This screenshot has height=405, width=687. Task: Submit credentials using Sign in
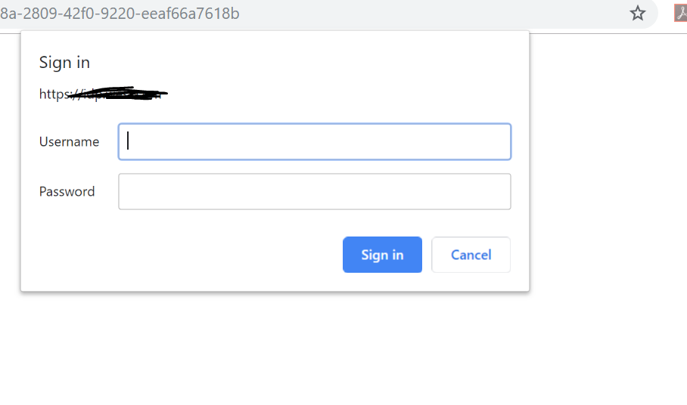pos(382,255)
